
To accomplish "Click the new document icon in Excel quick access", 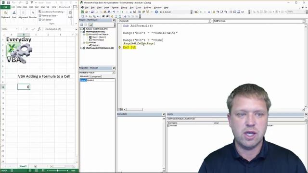I will tap(27, 3).
